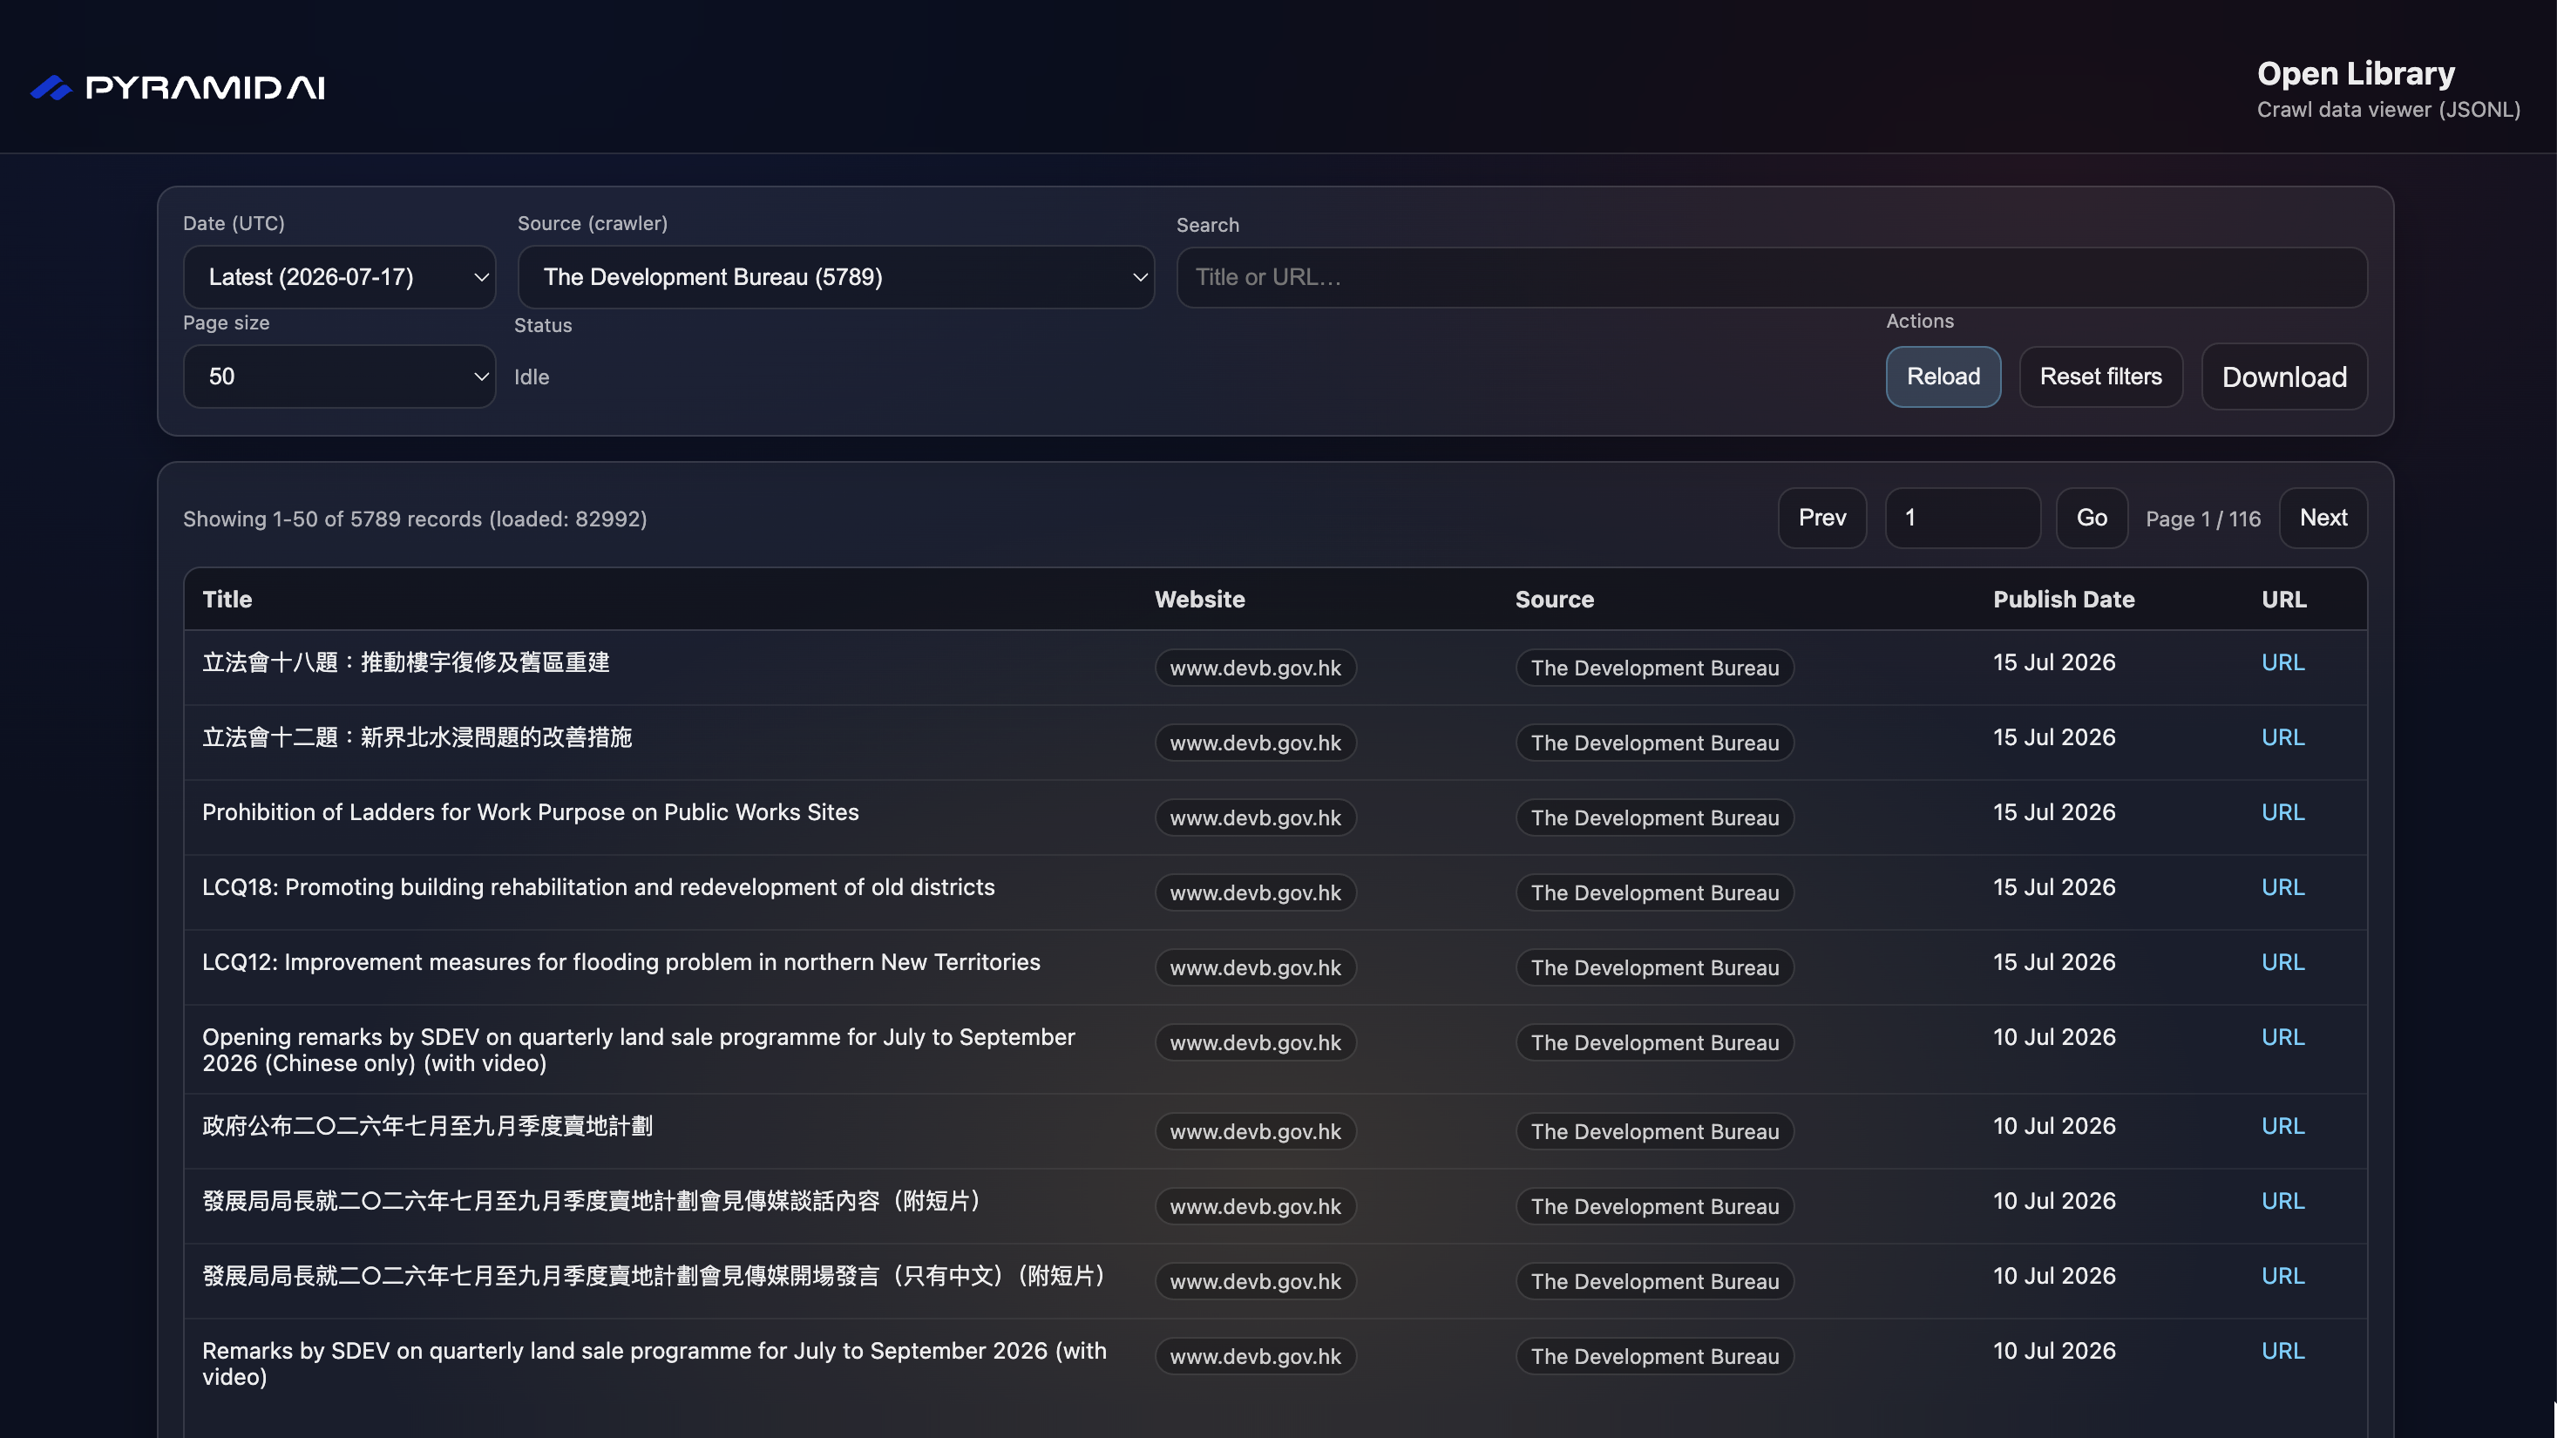Image resolution: width=2557 pixels, height=1438 pixels.
Task: Click Reset filters
Action: pyautogui.click(x=2100, y=376)
